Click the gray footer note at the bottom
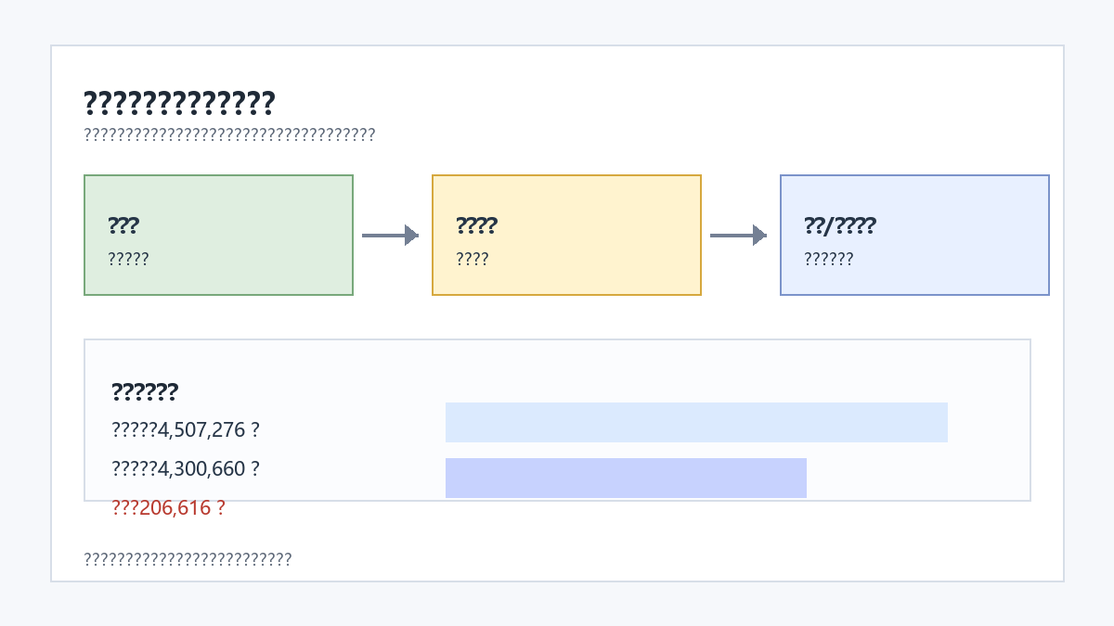The width and height of the screenshot is (1114, 626). point(188,559)
